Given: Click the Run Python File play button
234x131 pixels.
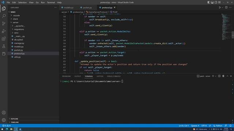Looking at the screenshot, I should [x=220, y=7].
